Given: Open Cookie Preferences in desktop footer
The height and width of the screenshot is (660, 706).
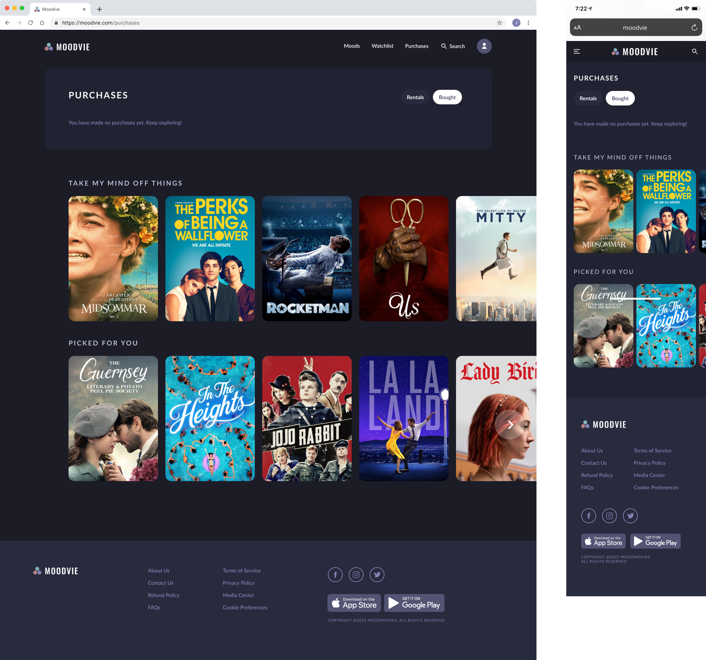Looking at the screenshot, I should [245, 607].
